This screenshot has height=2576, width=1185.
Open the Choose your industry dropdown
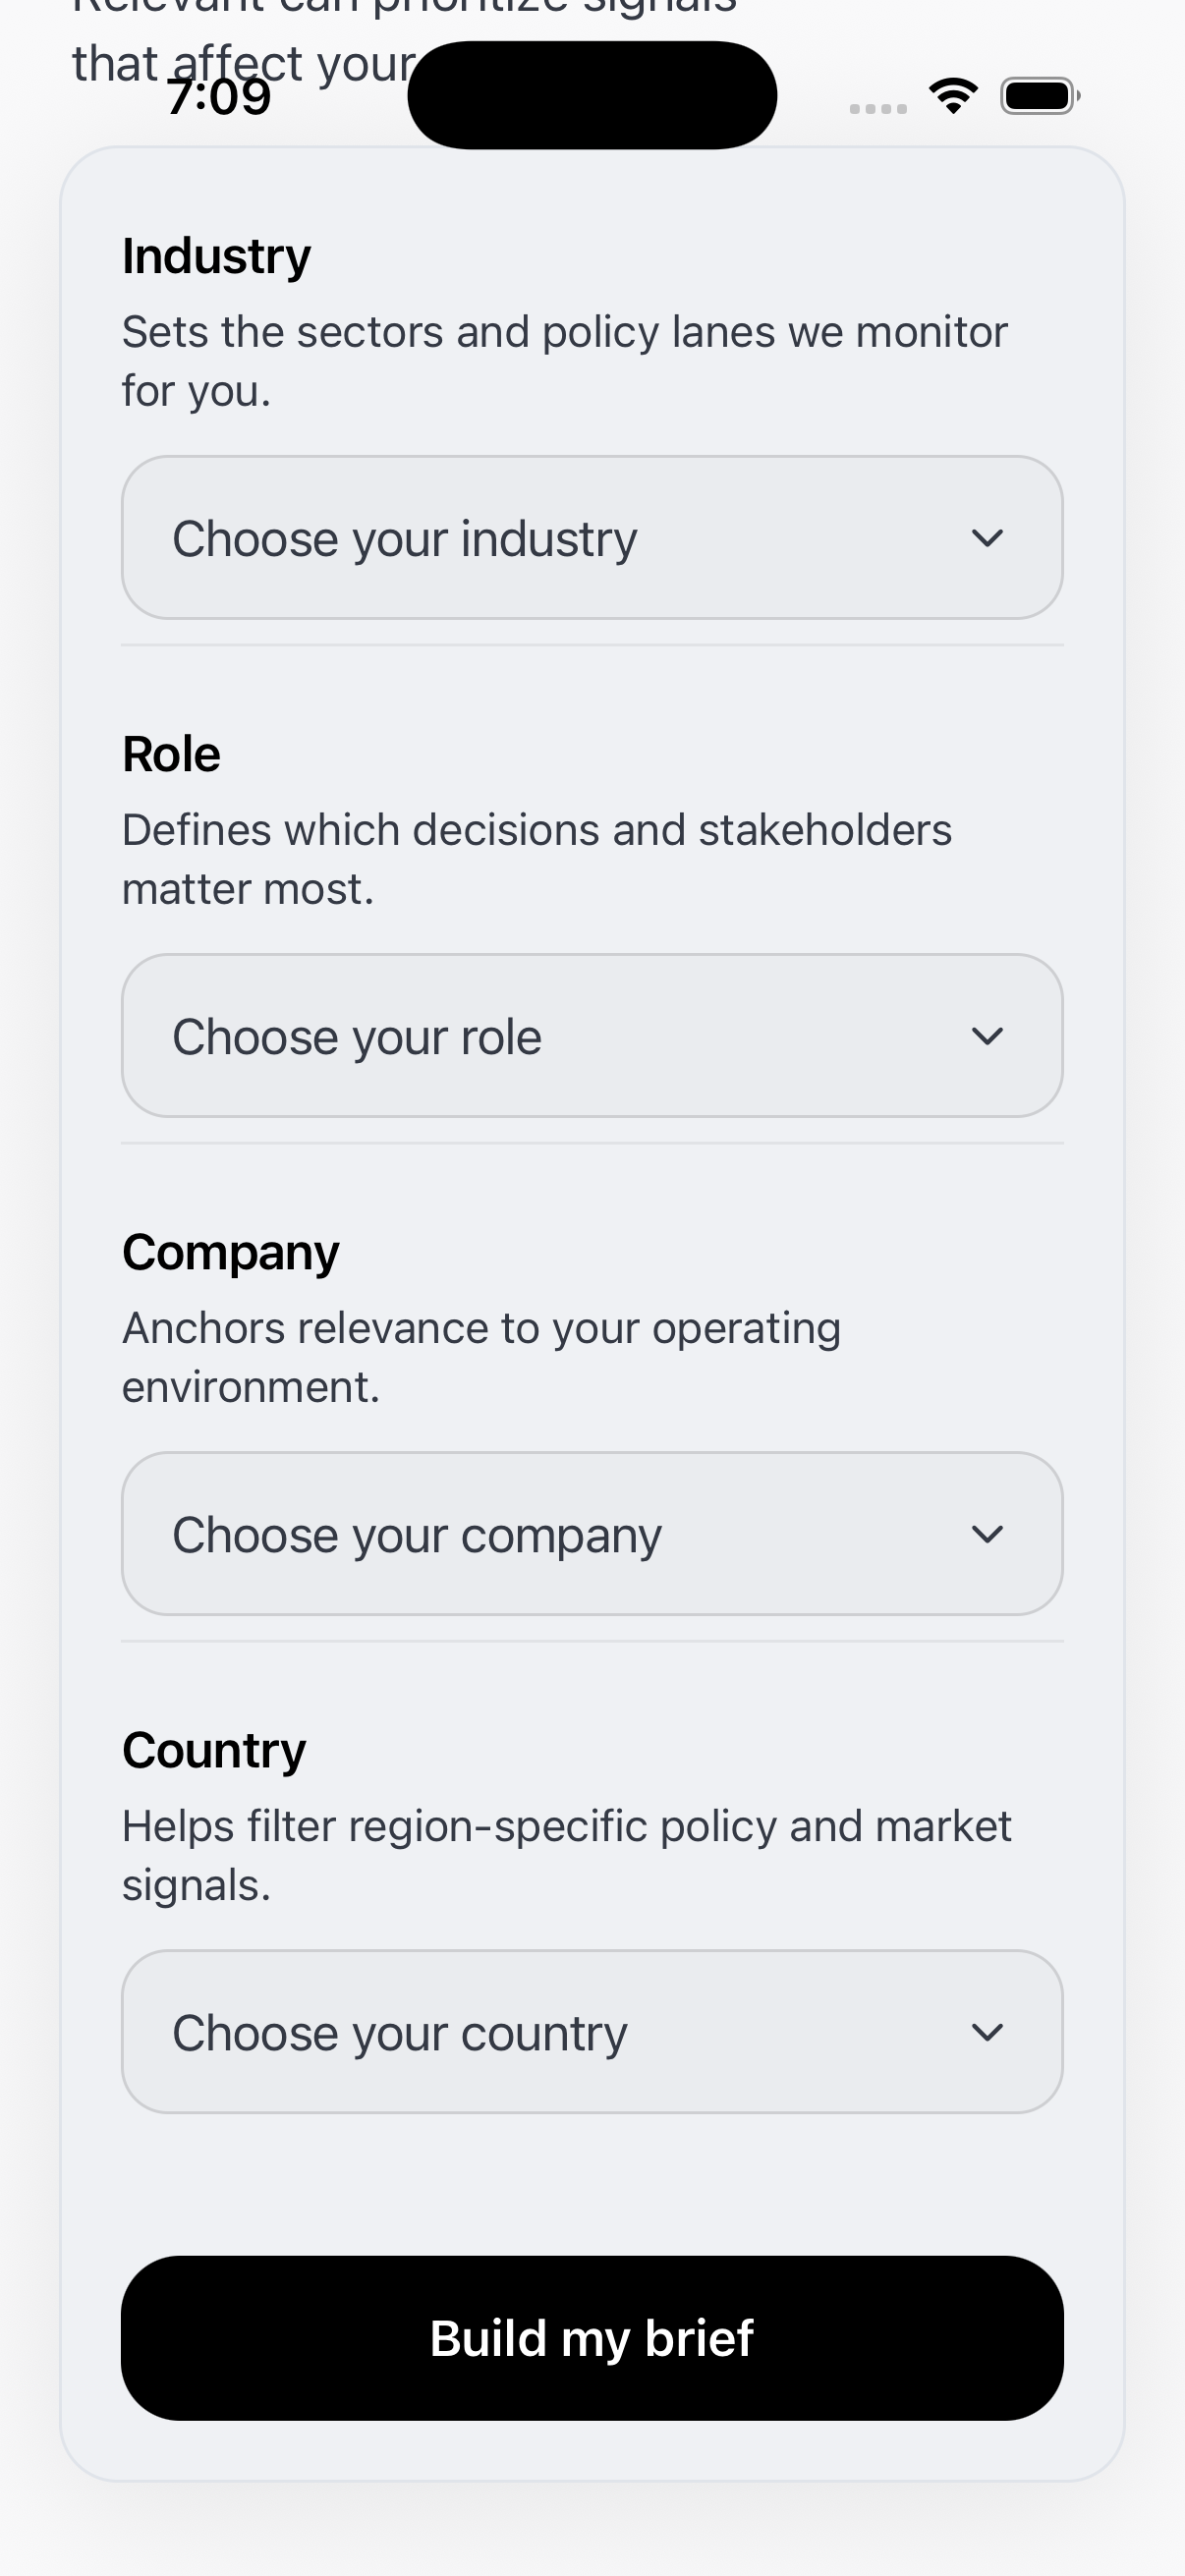(x=592, y=537)
